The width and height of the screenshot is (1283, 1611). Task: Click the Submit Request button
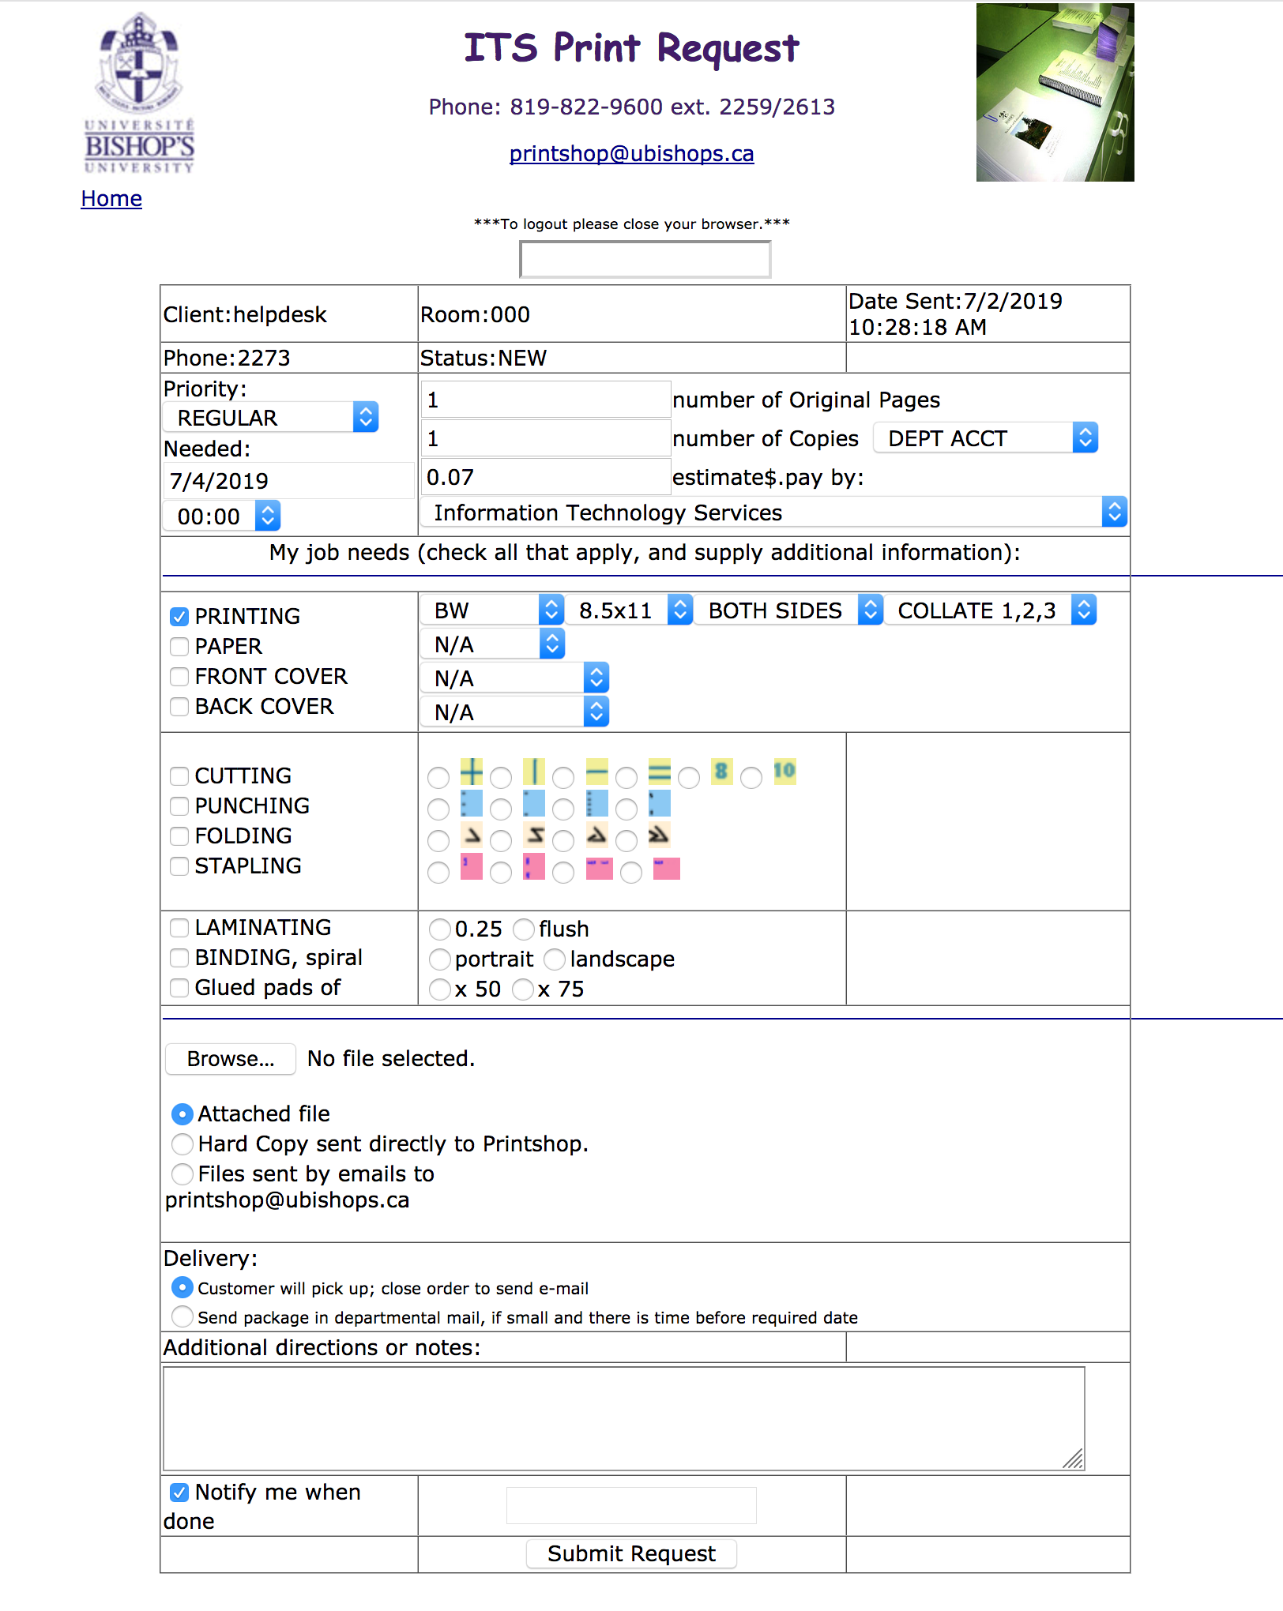(631, 1554)
